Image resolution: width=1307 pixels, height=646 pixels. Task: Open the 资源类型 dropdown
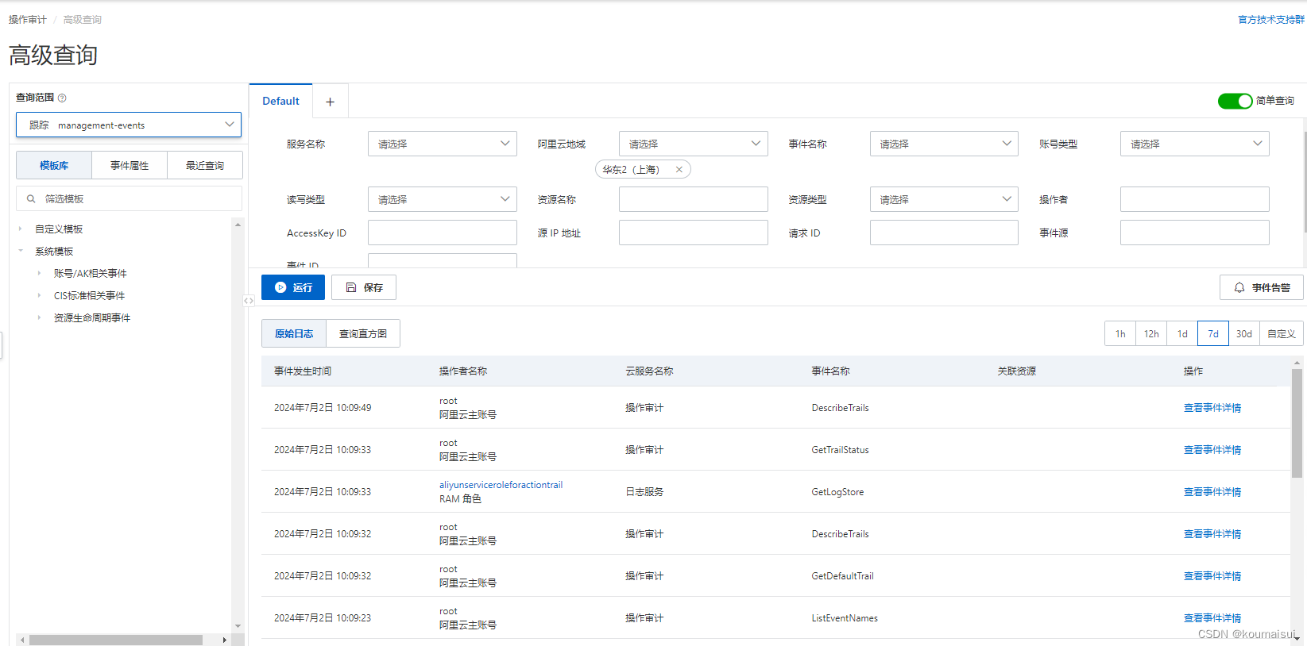pos(944,199)
